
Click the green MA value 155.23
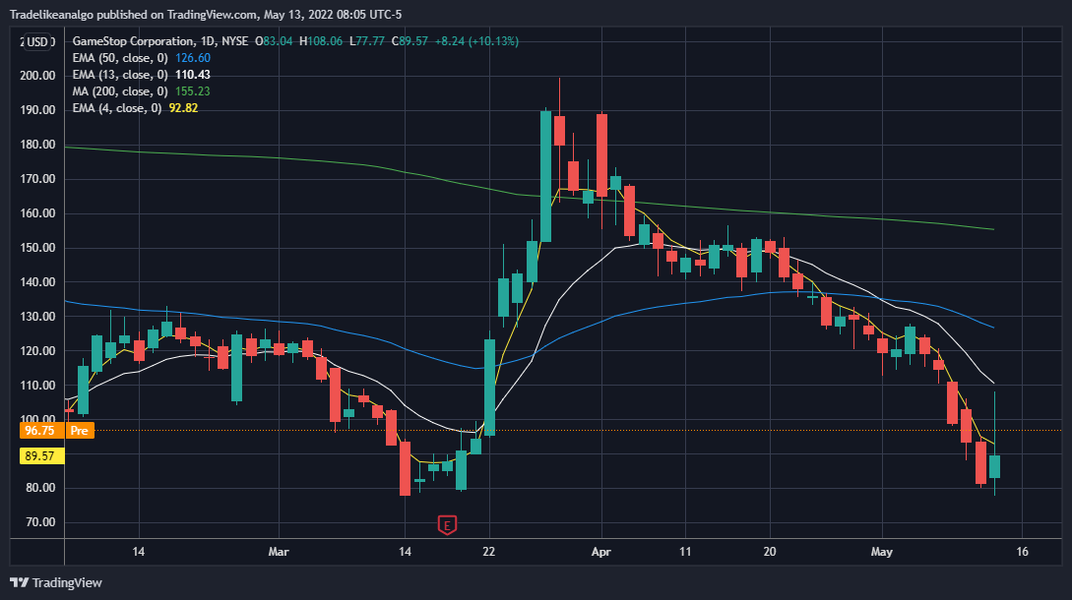(193, 90)
